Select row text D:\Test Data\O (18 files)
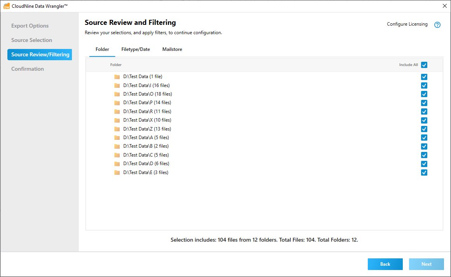Image resolution: width=451 pixels, height=277 pixels. coord(148,94)
